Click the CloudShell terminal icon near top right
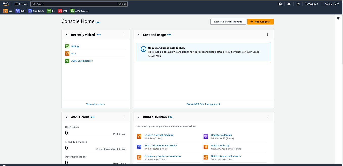 point(280,4)
